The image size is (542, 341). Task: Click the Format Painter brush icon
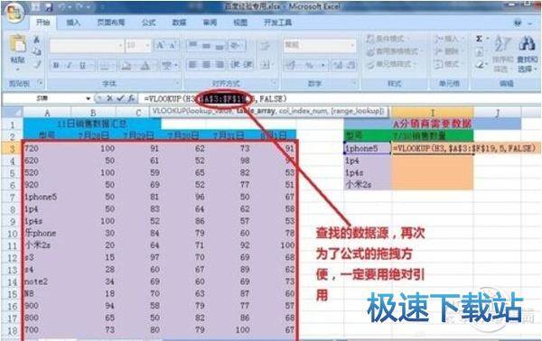click(37, 65)
